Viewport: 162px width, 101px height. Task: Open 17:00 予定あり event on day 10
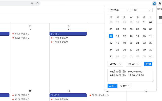point(21,99)
